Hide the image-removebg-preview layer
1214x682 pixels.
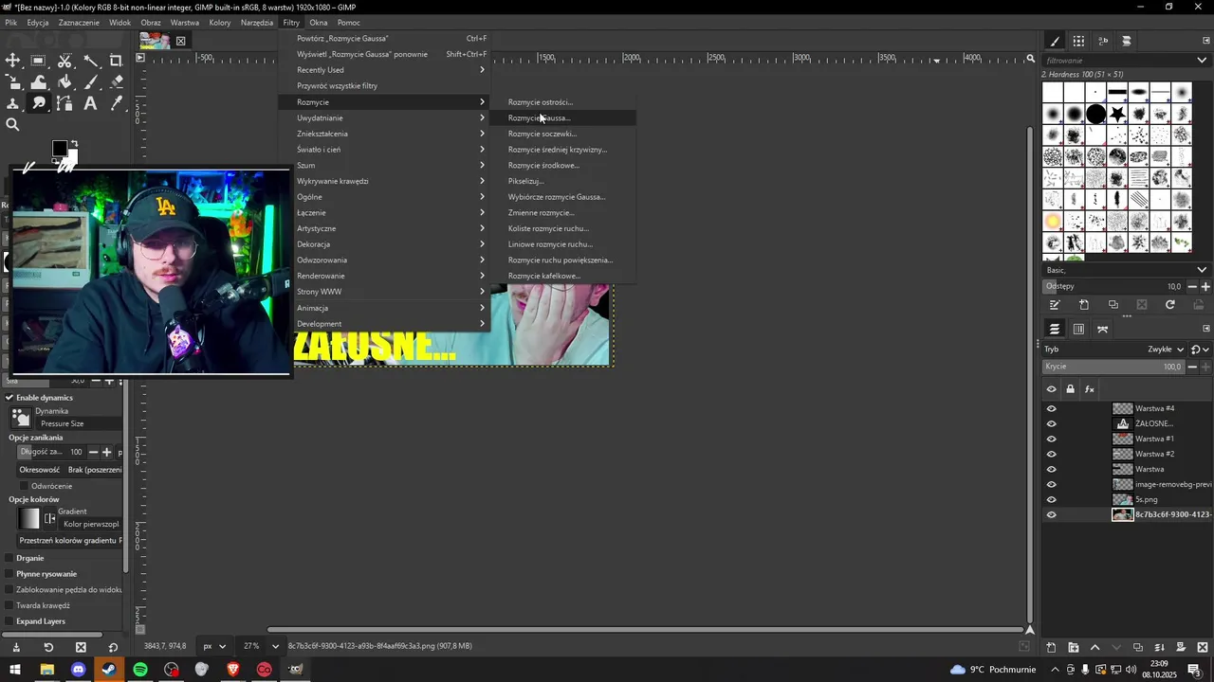pos(1051,484)
